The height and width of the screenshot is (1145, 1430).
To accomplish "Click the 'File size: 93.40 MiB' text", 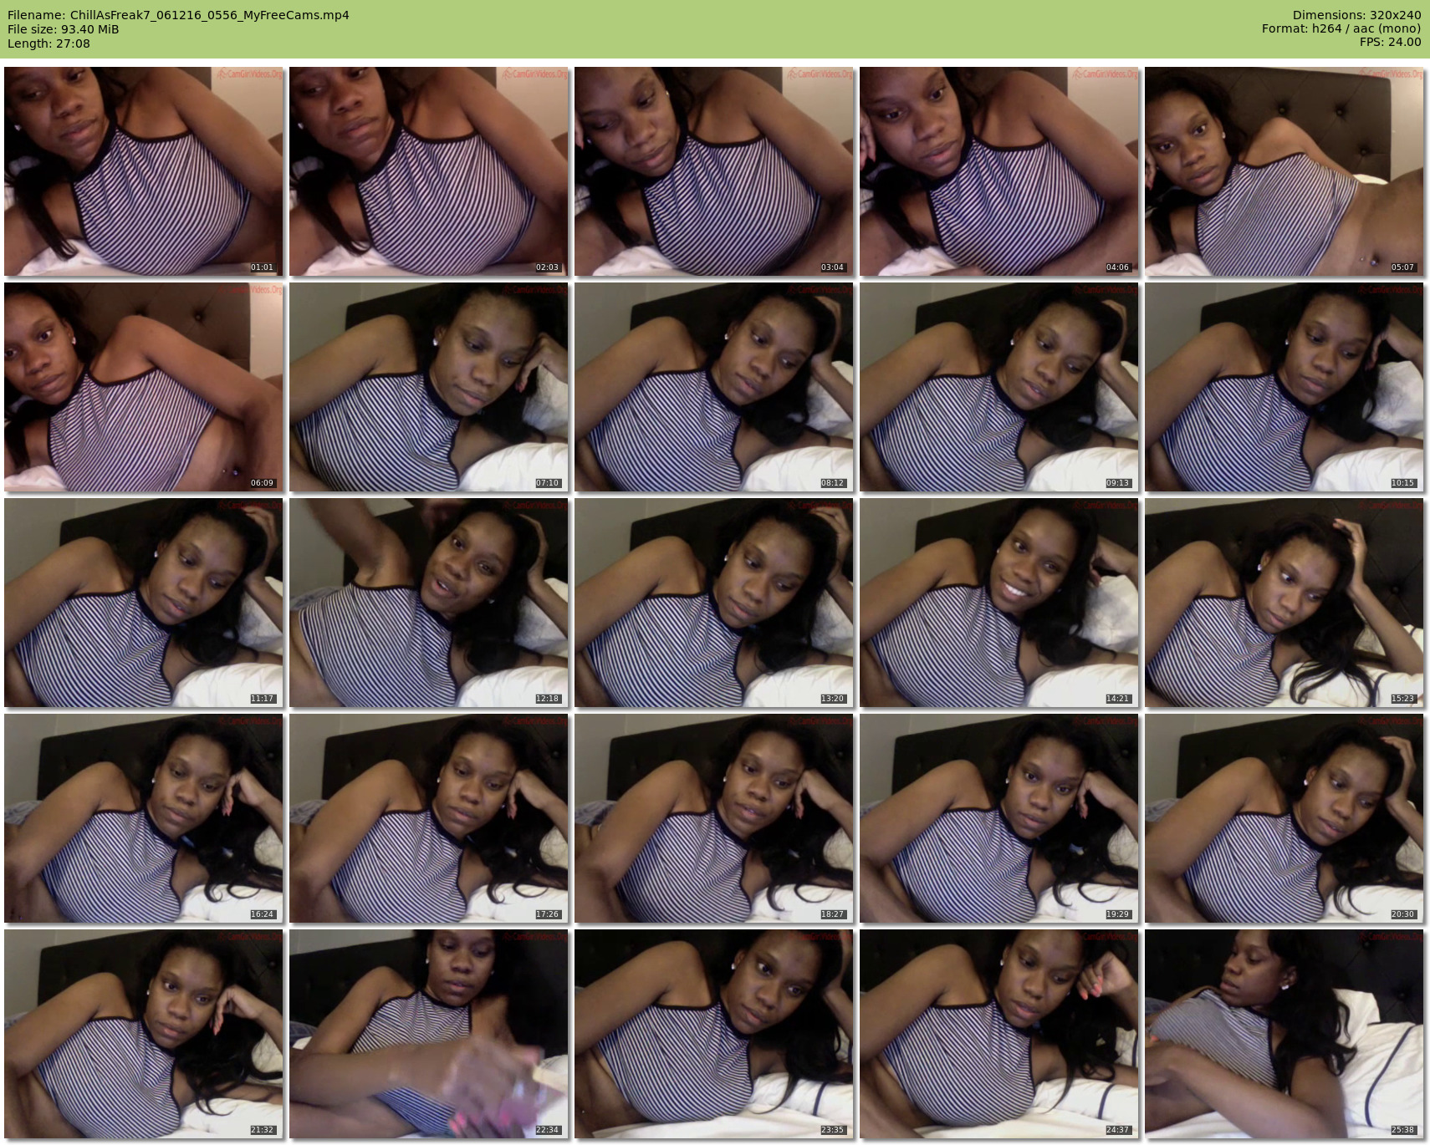I will click(63, 29).
